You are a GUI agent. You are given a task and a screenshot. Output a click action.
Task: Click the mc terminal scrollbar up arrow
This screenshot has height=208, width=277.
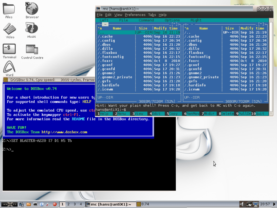pos(271,20)
